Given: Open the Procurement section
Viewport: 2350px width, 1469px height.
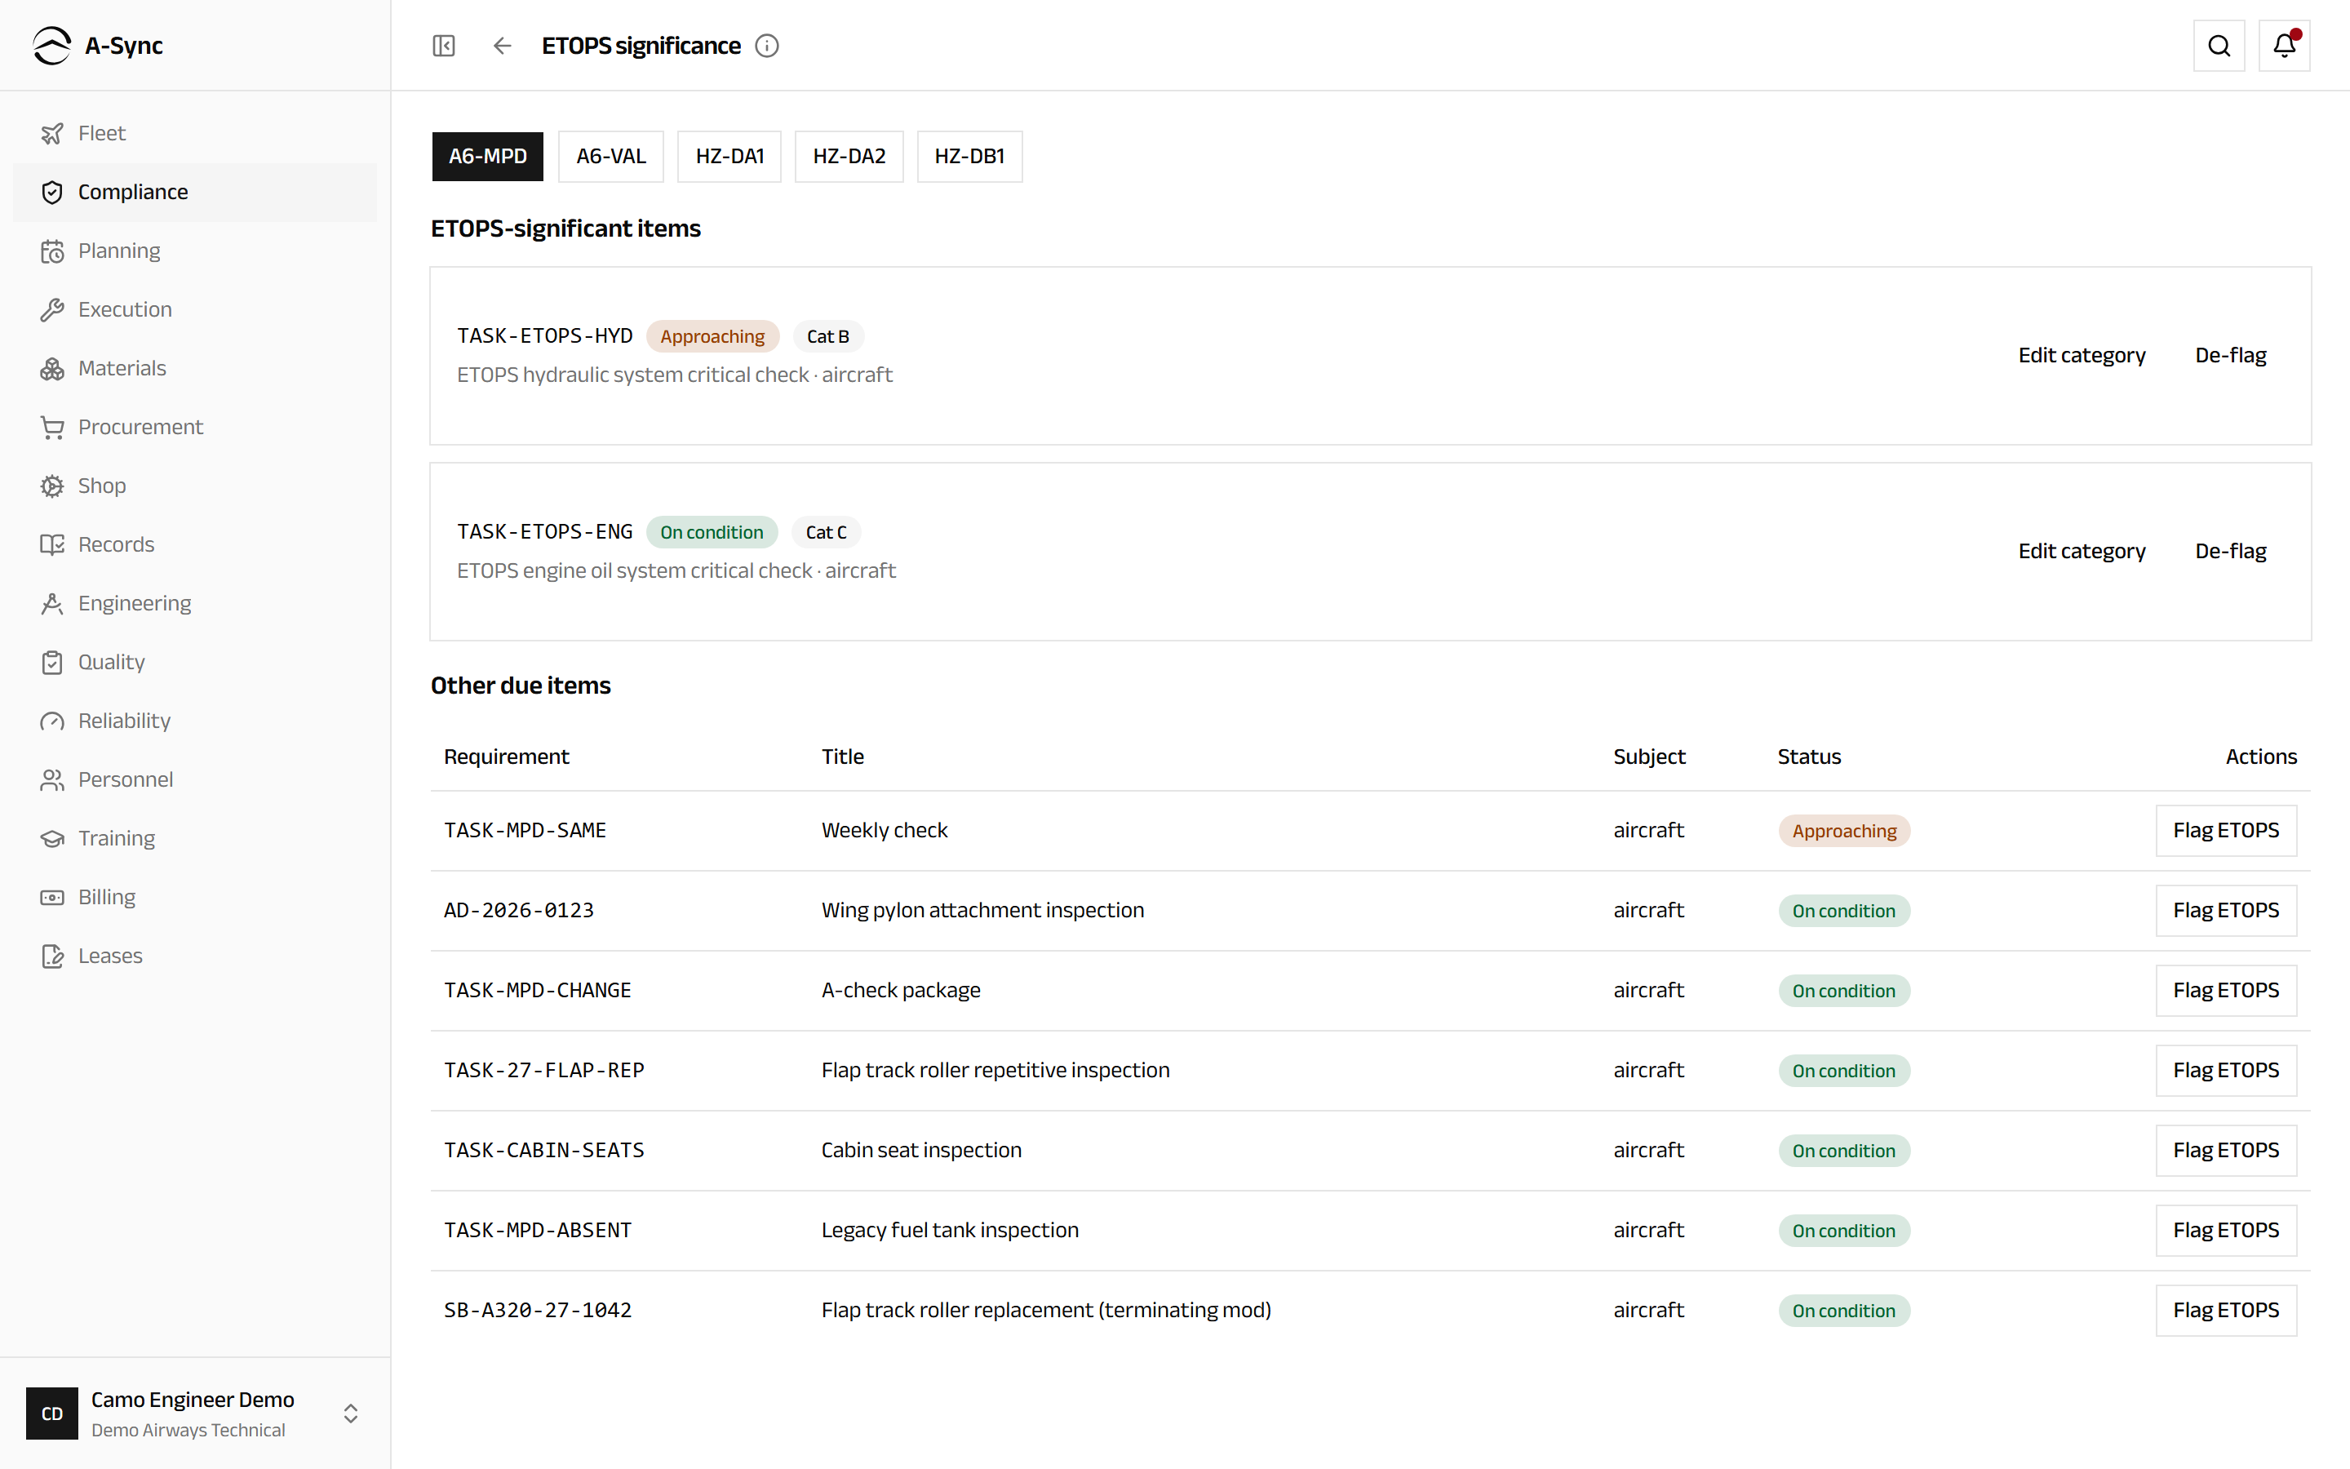Looking at the screenshot, I should click(195, 428).
